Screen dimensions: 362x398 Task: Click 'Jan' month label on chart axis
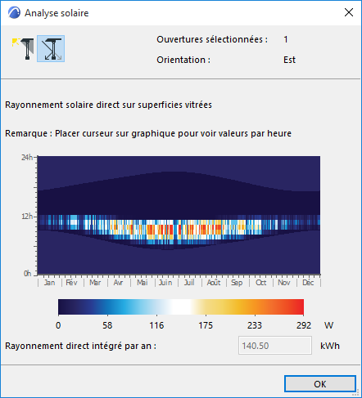(49, 283)
